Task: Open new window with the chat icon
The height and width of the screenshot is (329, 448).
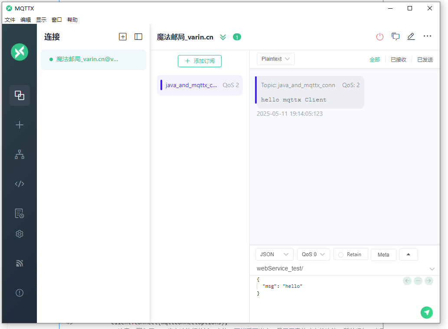Action: pos(396,36)
